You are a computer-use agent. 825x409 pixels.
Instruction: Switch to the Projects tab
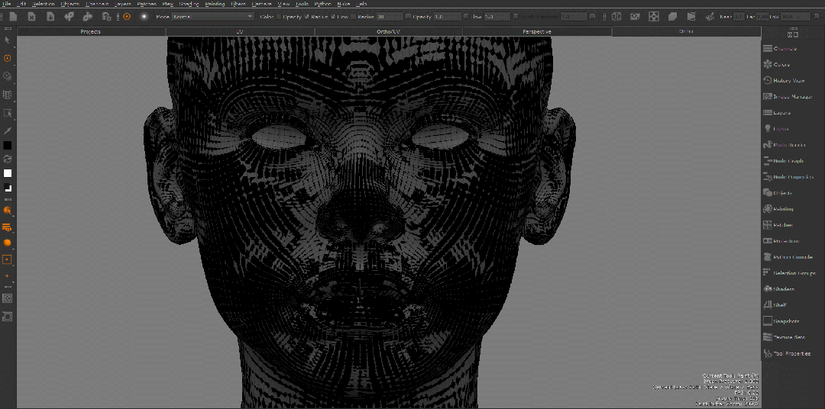[91, 31]
